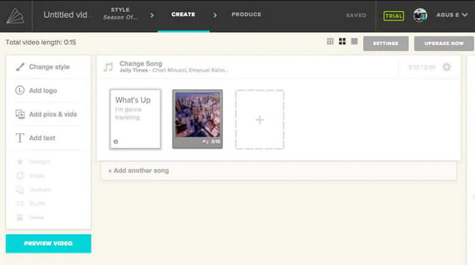
Task: Select the CREATE step tab
Action: coord(183,15)
